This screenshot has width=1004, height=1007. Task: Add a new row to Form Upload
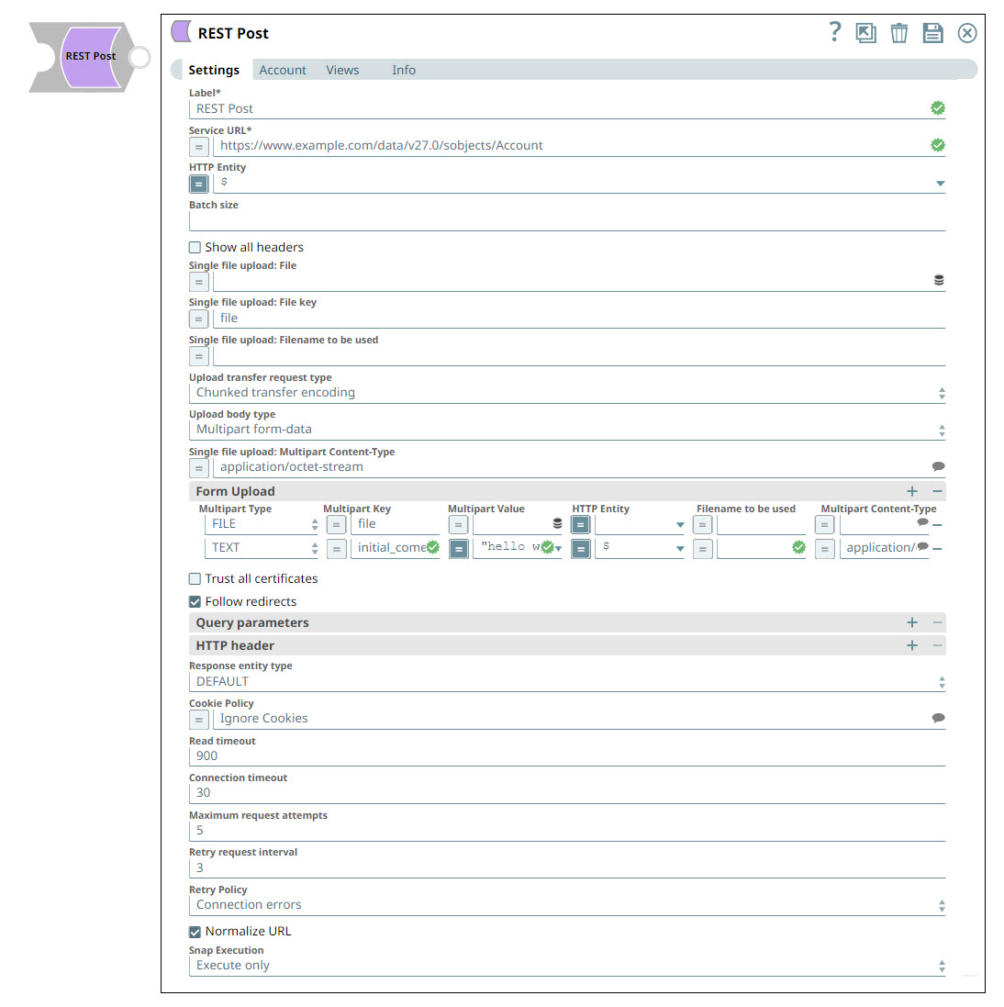912,490
